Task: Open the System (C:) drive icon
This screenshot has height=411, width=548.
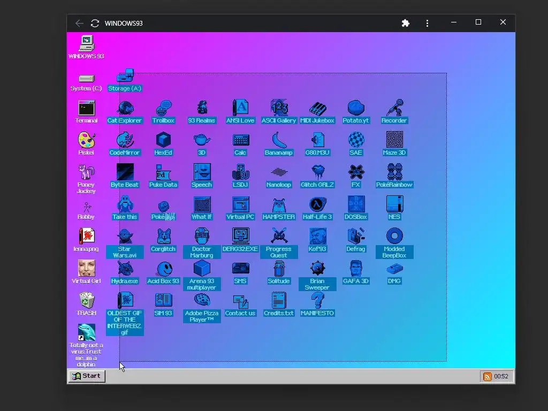Action: (86, 79)
